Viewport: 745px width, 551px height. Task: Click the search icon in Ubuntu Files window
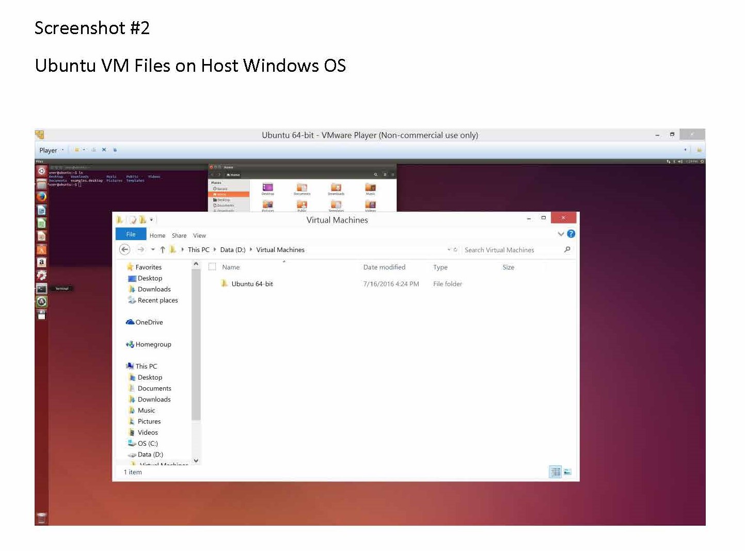376,175
